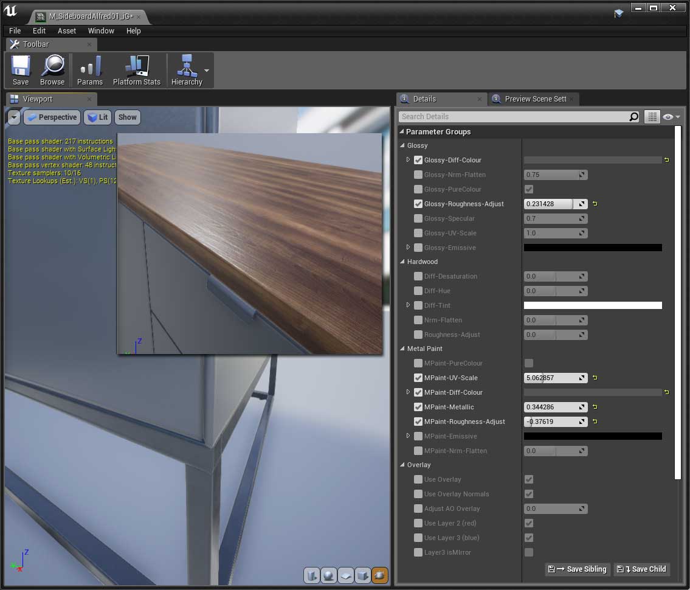Viewport: 690px width, 590px height.
Task: Click the Save Sibling button
Action: [578, 569]
